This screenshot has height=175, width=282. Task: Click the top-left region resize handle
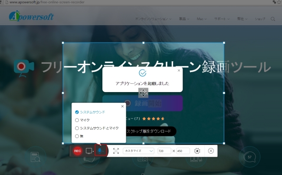click(63, 43)
